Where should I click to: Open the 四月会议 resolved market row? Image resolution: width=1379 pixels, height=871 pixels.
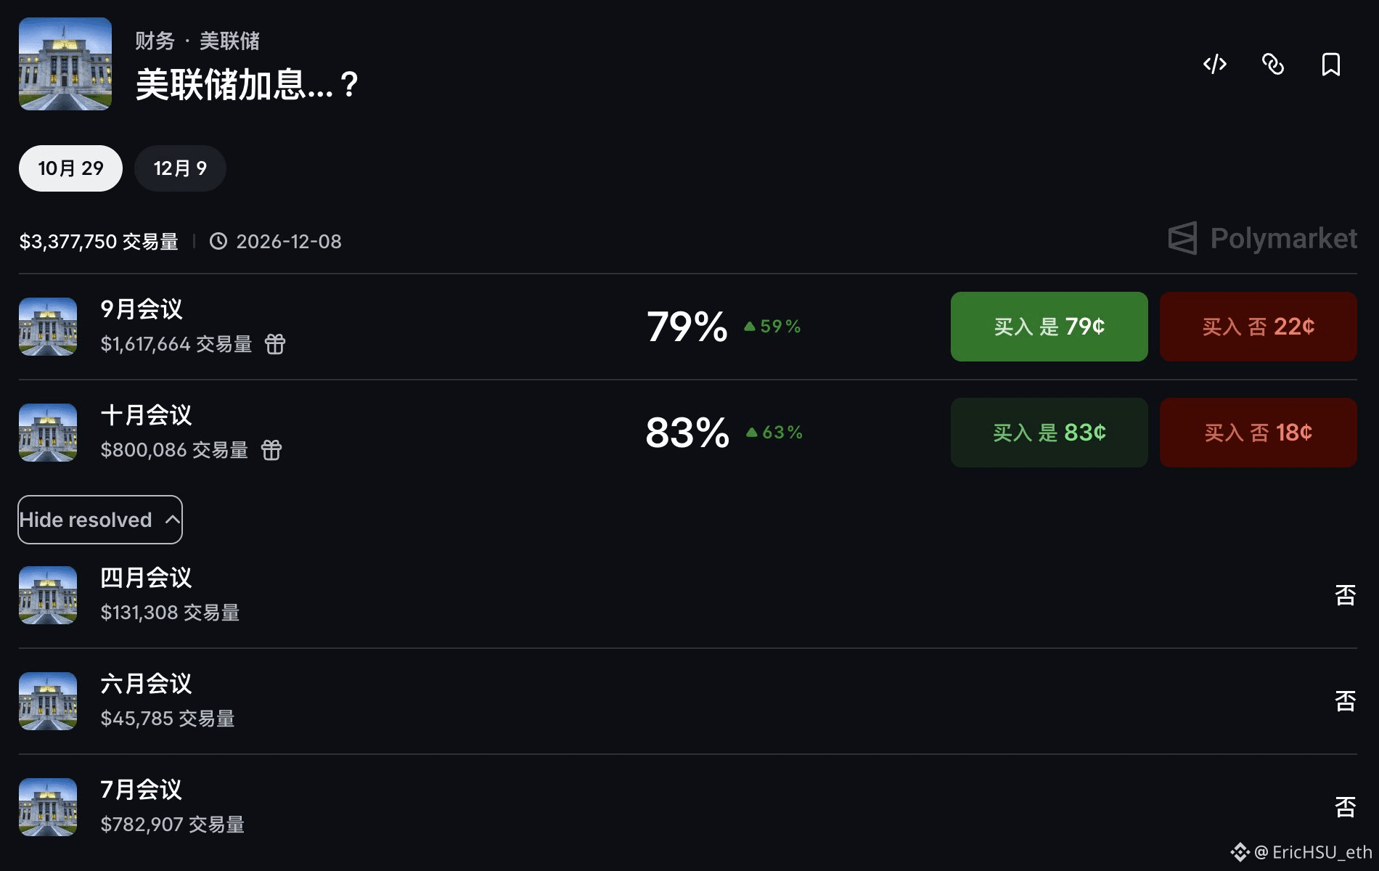tap(688, 595)
